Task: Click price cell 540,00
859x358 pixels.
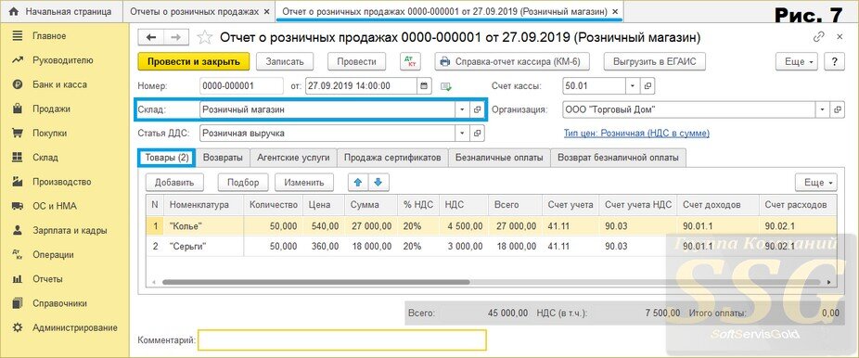Action: [325, 226]
